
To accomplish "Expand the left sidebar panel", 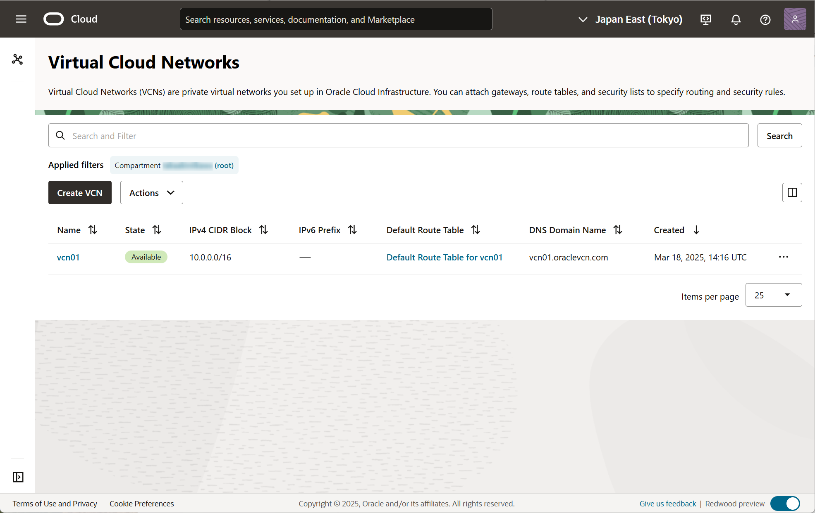I will [x=18, y=477].
